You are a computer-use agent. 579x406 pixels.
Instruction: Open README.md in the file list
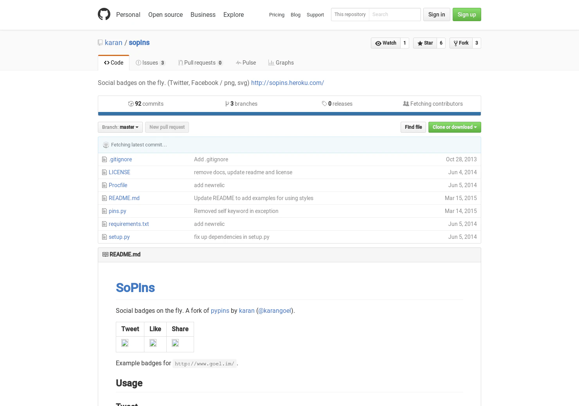[124, 198]
